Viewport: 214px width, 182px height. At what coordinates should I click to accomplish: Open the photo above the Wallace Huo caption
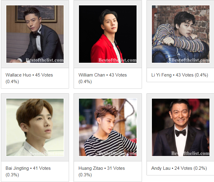35,34
